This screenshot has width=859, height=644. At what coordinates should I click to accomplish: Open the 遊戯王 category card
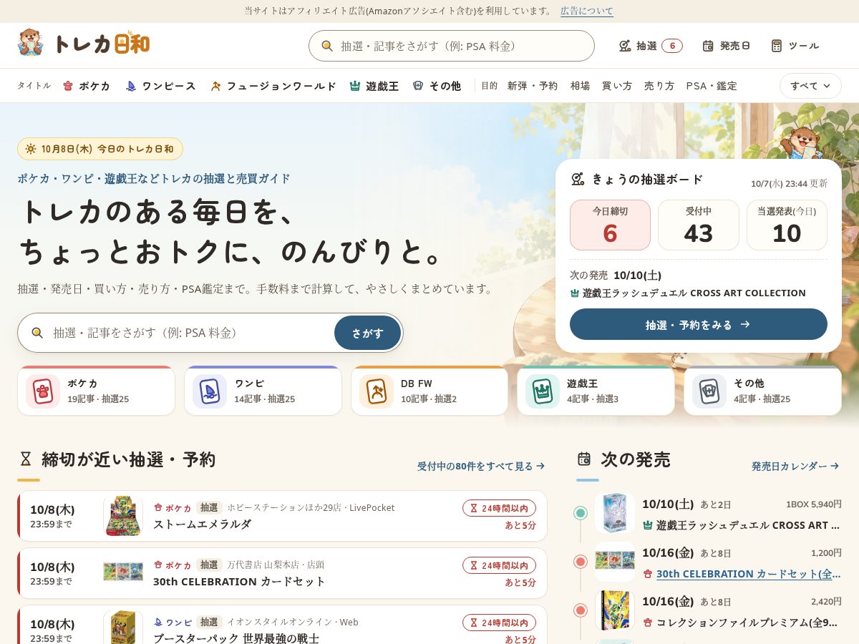(x=596, y=391)
